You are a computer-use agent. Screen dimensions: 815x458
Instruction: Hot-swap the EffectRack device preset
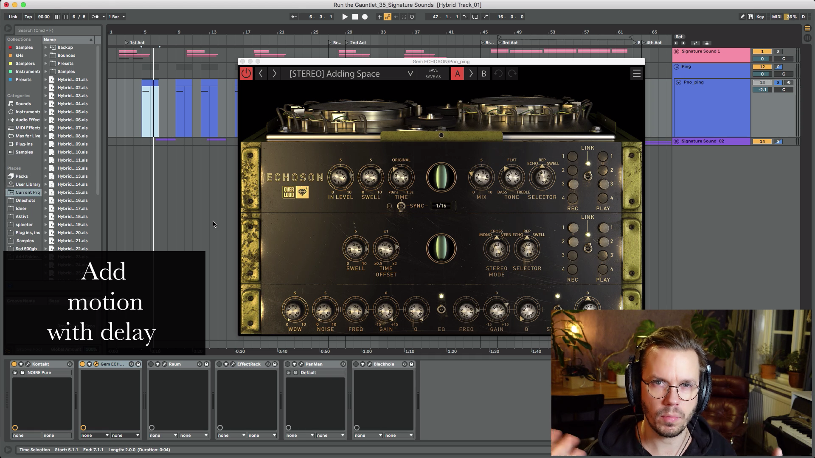point(268,364)
